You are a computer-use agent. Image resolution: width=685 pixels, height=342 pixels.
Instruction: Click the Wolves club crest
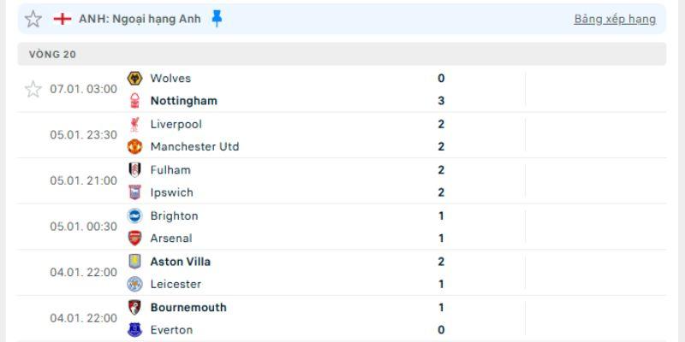134,79
